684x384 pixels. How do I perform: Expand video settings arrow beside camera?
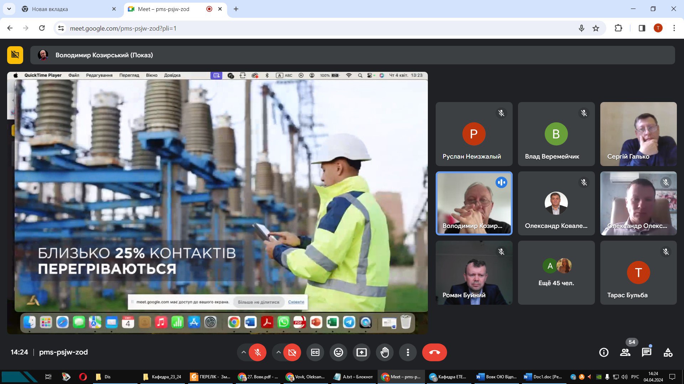(x=279, y=352)
